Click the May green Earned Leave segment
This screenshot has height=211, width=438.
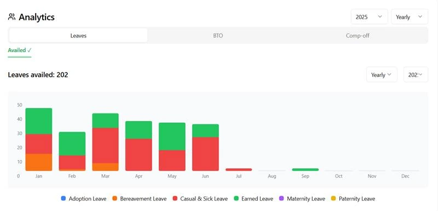(x=172, y=136)
